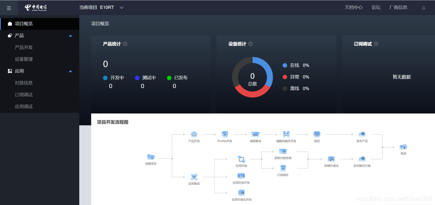Click the 异常 red legend dot

click(x=285, y=77)
